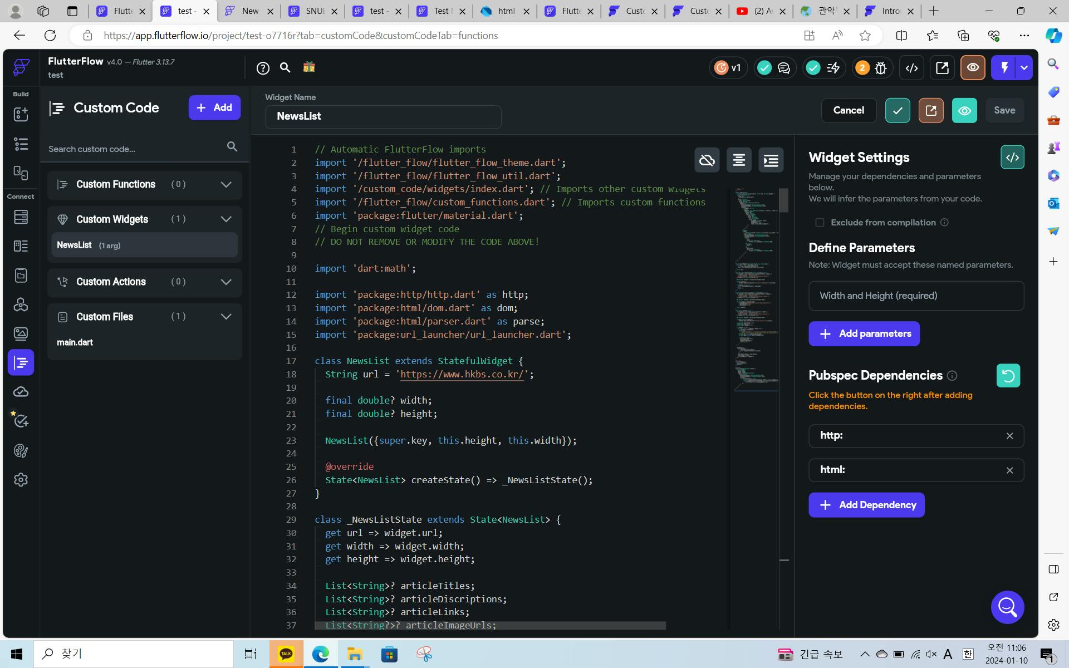Click the debug bug icon in top bar

point(881,68)
